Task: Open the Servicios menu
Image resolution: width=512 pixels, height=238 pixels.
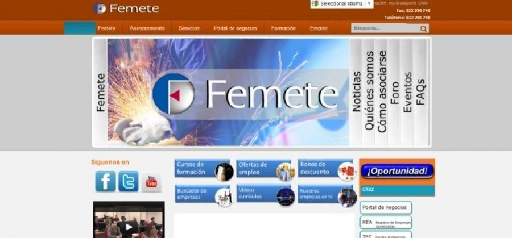Action: tap(189, 28)
